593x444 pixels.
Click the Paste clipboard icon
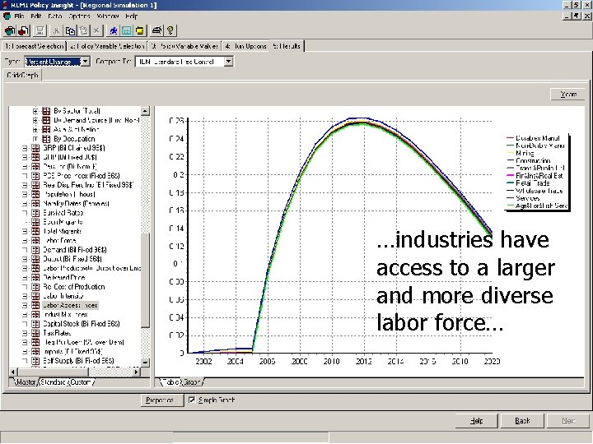83,30
